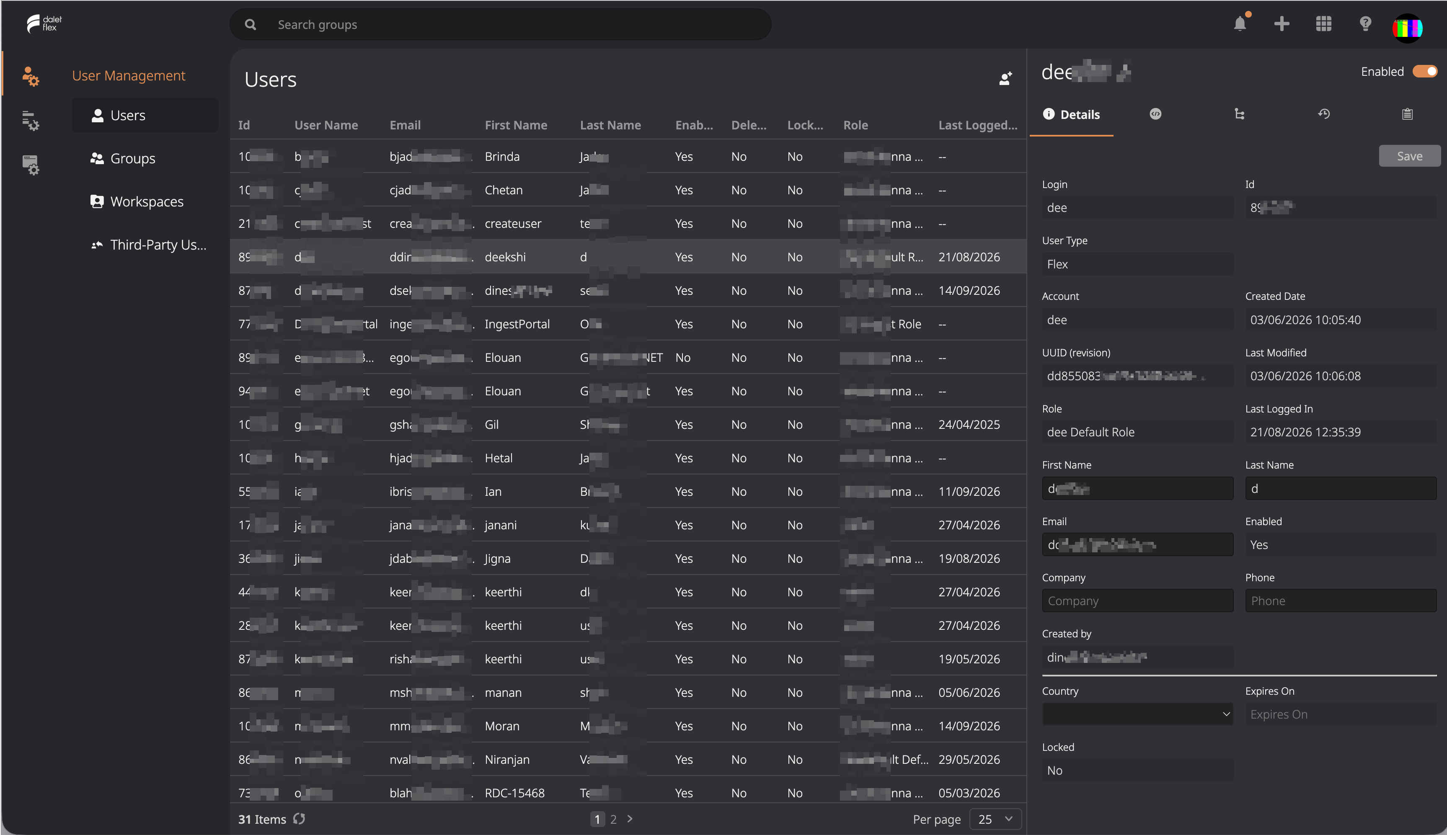This screenshot has width=1447, height=835.
Task: Open the code tab icon in details panel
Action: click(1155, 114)
